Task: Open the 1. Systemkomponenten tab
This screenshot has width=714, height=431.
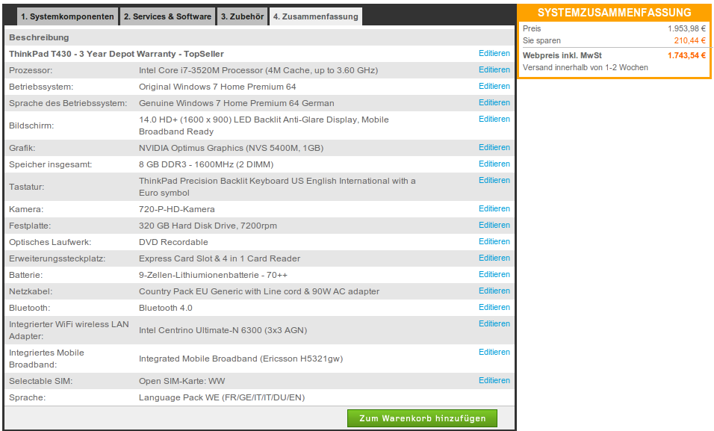Action: pyautogui.click(x=67, y=16)
